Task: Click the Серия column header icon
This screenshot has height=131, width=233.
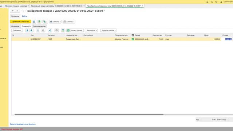Action: [133, 35]
